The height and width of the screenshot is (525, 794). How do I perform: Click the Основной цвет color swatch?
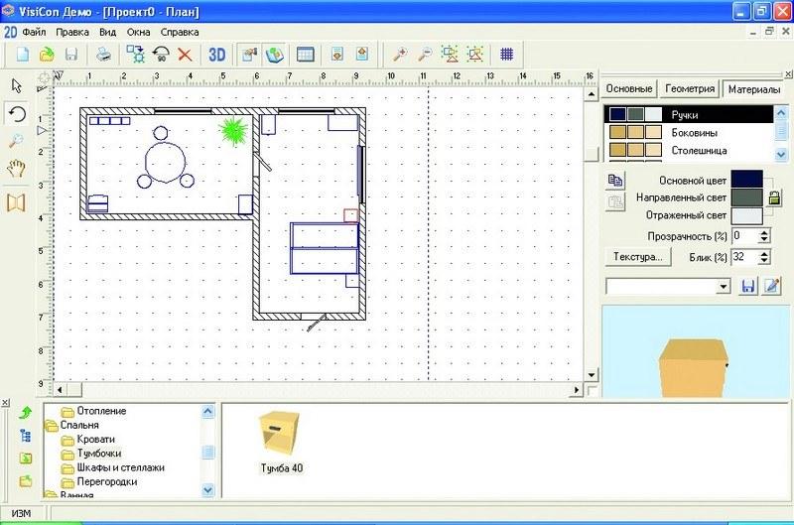point(746,179)
